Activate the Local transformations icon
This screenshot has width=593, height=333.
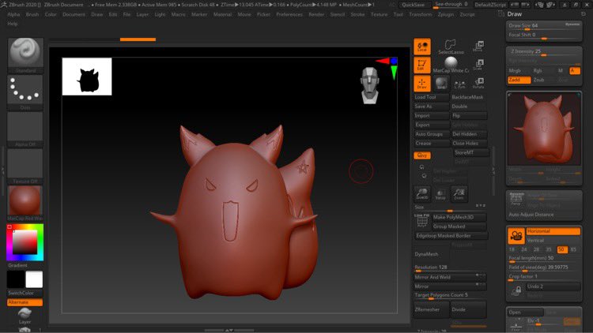pos(422,47)
